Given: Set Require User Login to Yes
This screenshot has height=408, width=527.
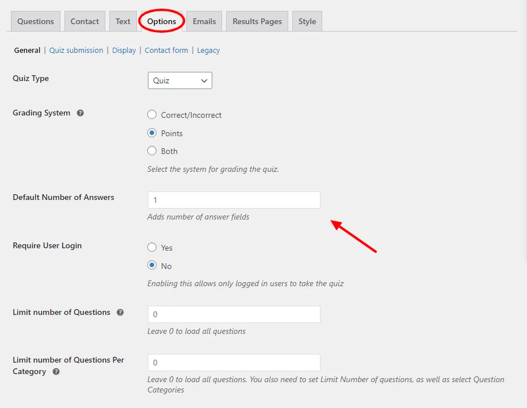Looking at the screenshot, I should (x=152, y=248).
